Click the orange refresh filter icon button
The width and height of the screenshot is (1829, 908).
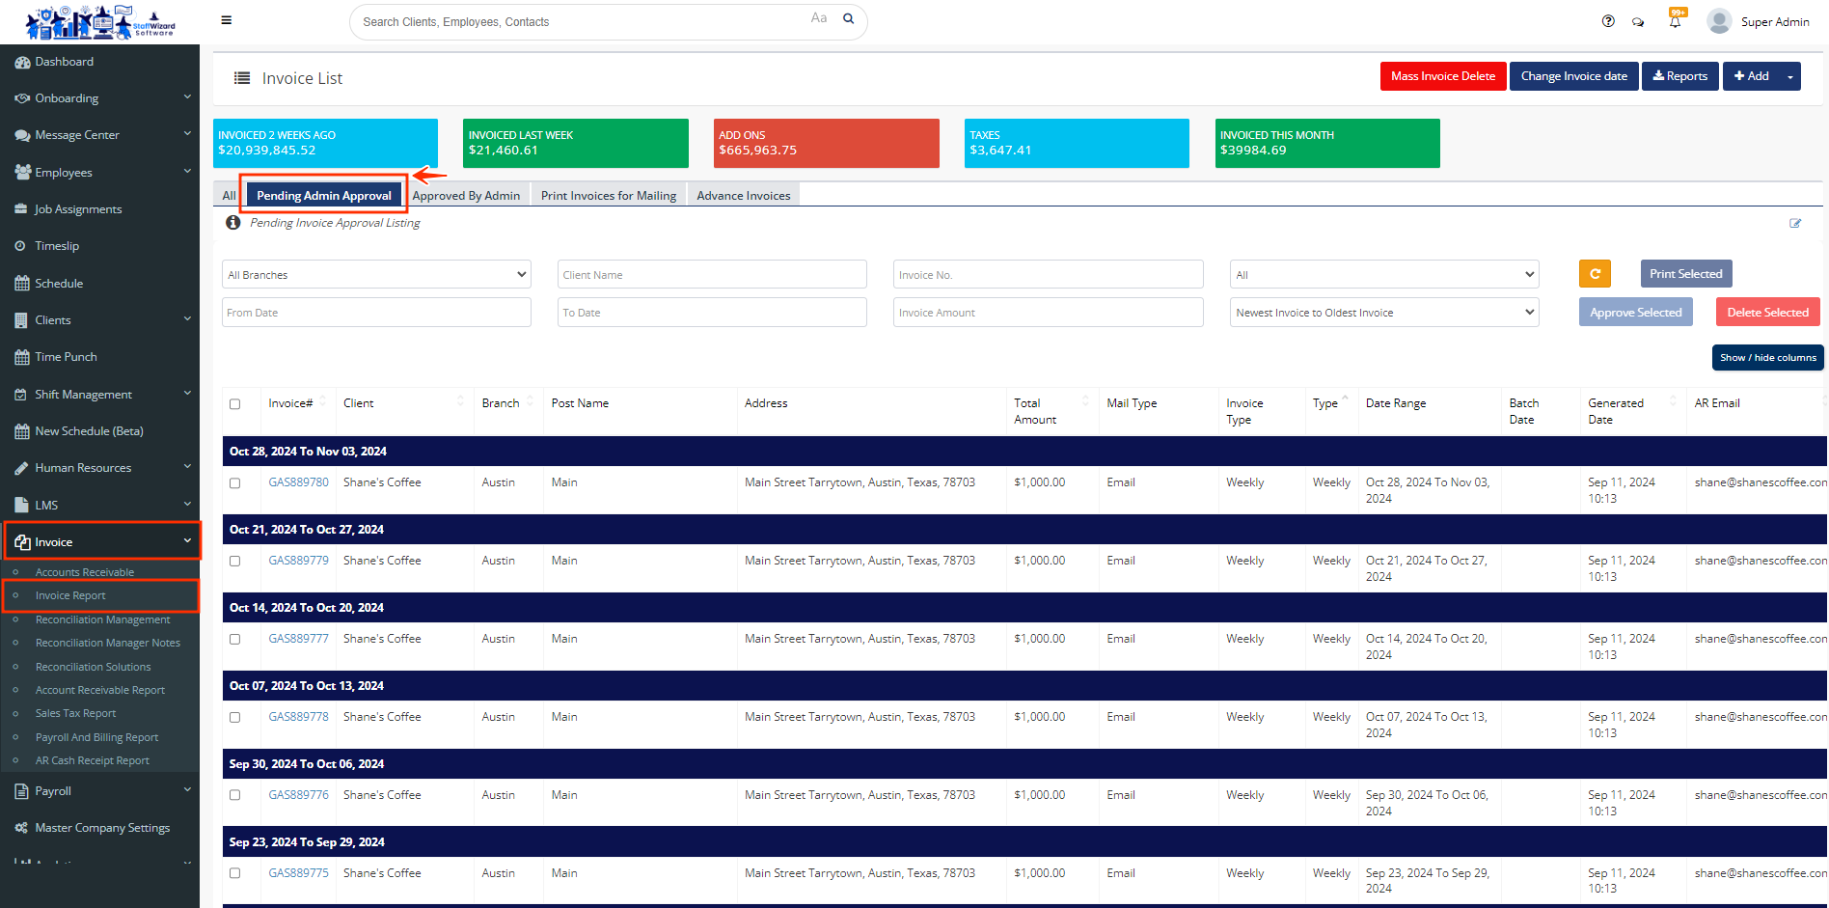pos(1595,274)
